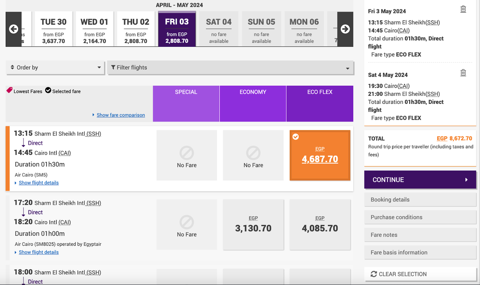480x285 pixels.
Task: Click the funnel icon in Filter flights
Action: click(x=113, y=68)
